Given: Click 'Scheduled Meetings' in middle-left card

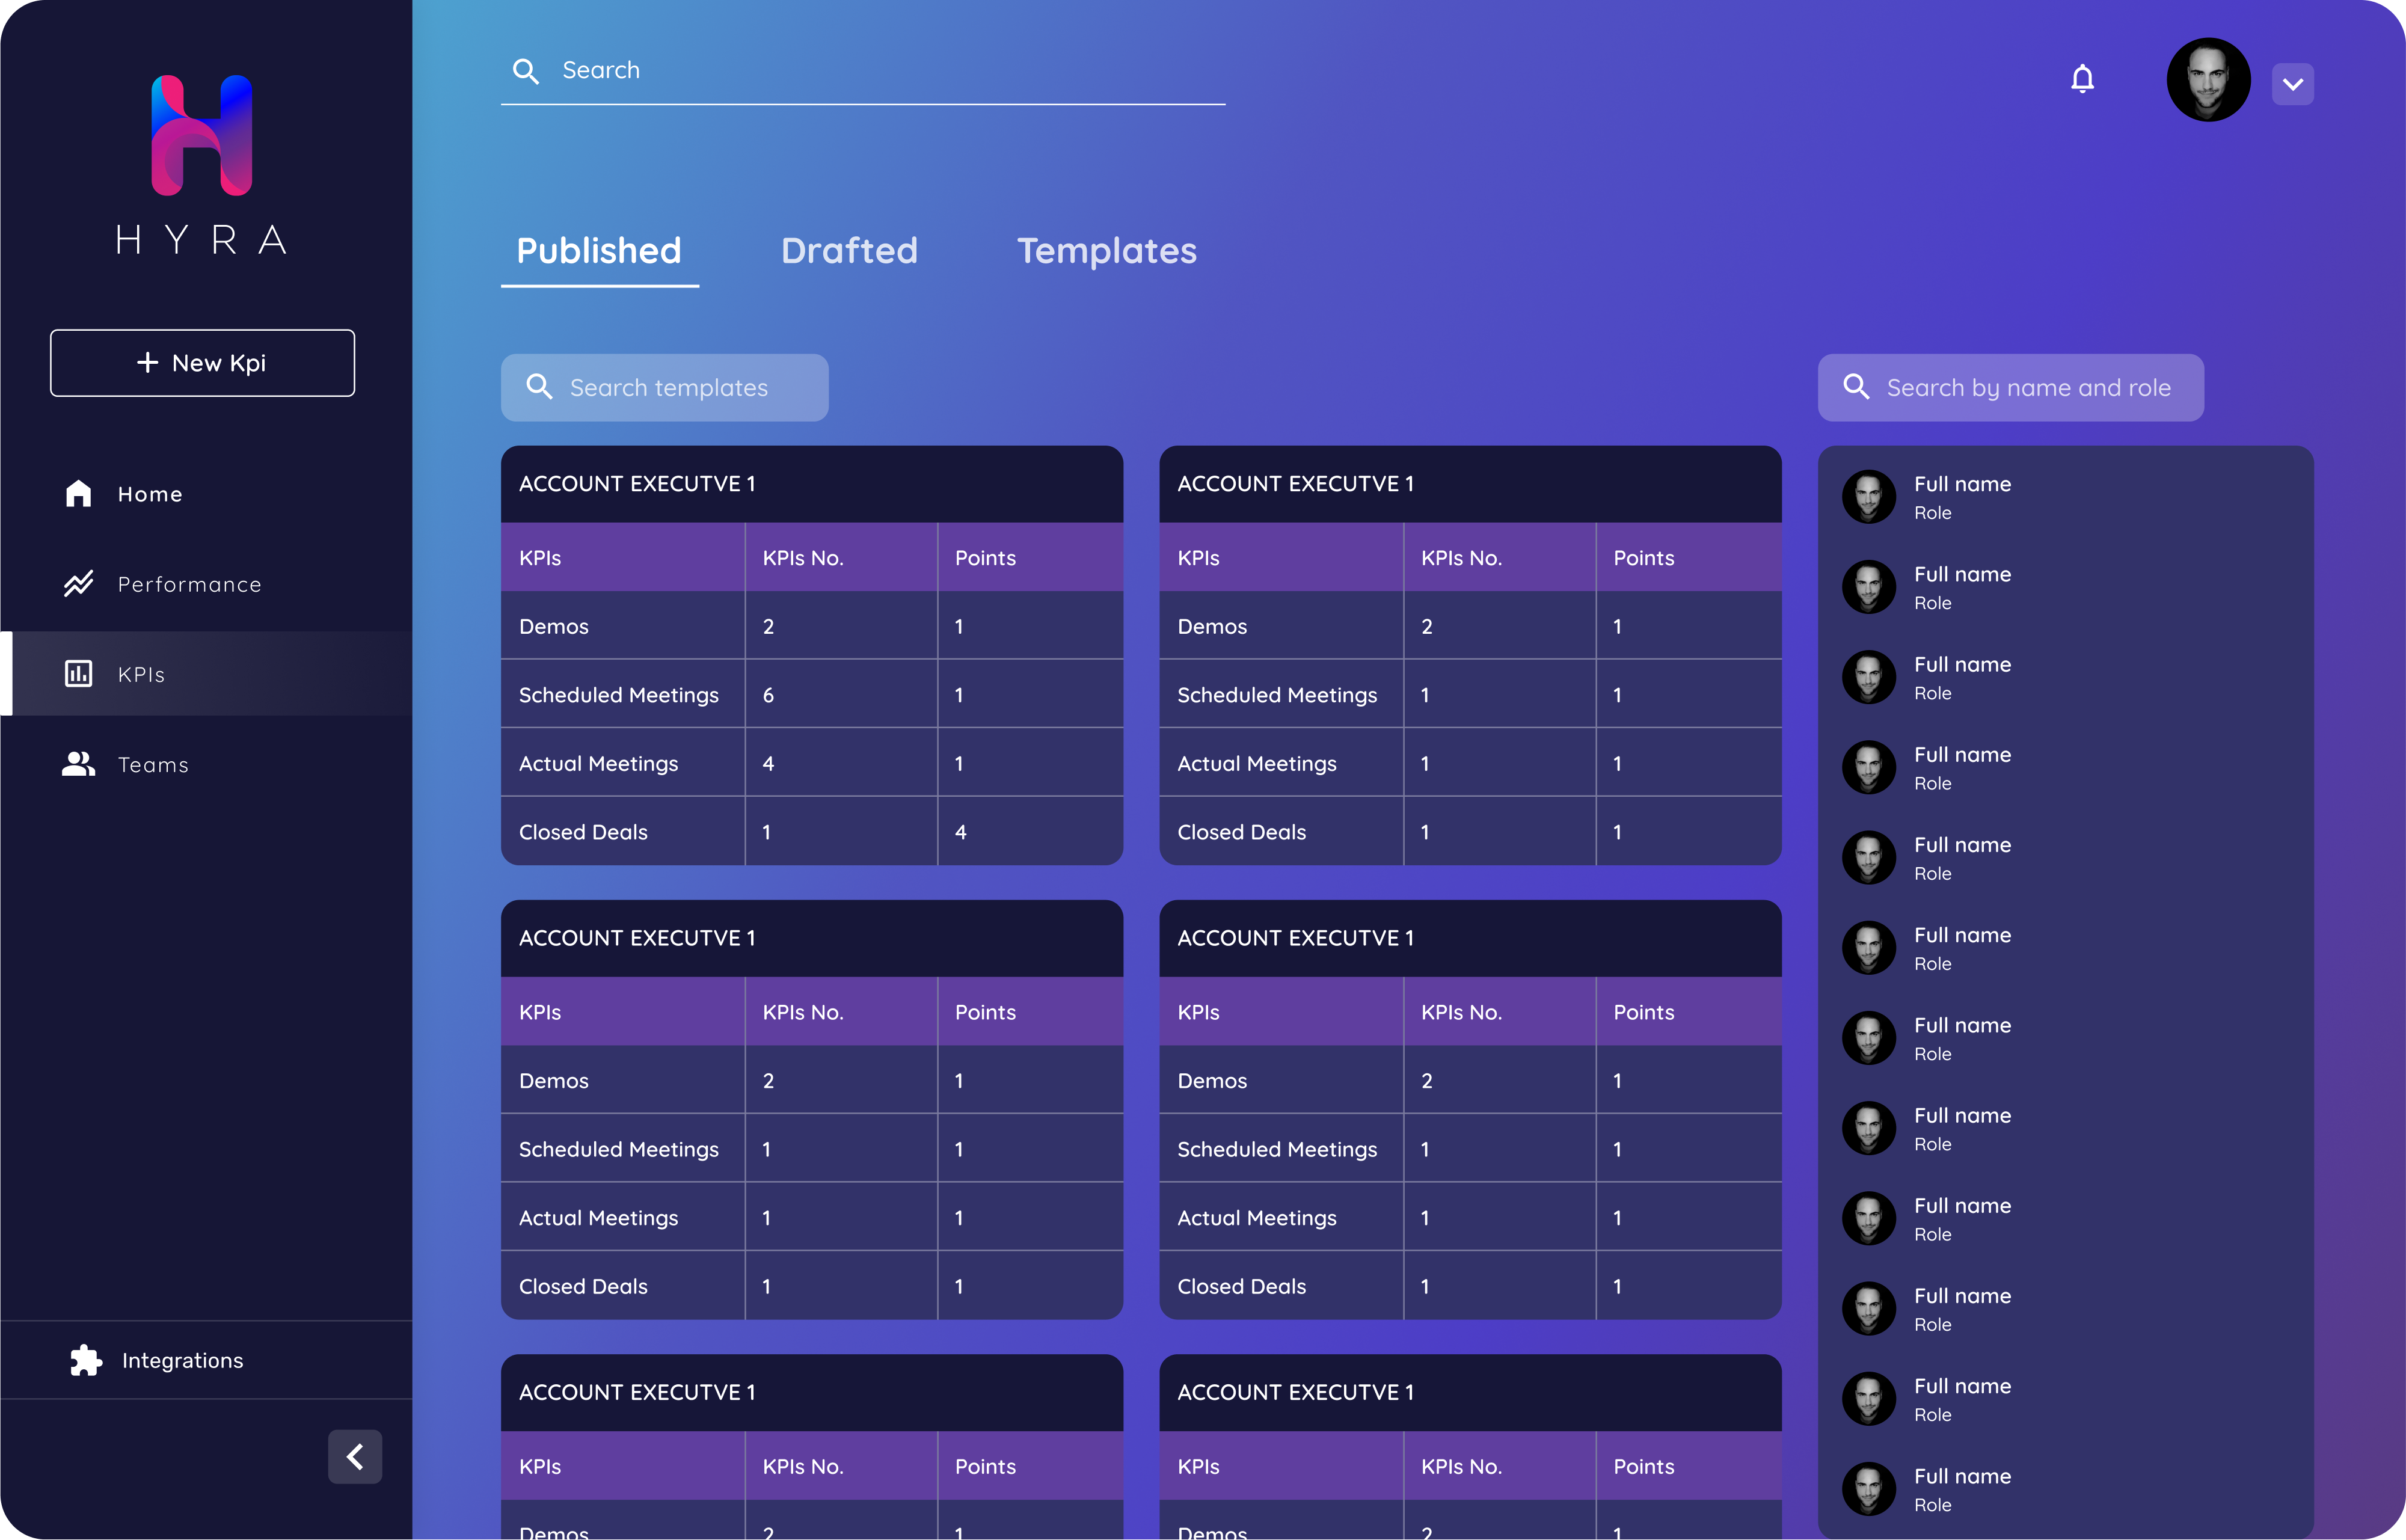Looking at the screenshot, I should click(618, 1150).
